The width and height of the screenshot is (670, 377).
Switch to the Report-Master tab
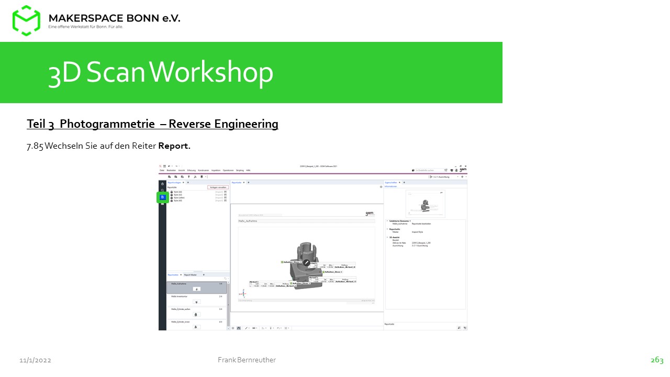191,275
